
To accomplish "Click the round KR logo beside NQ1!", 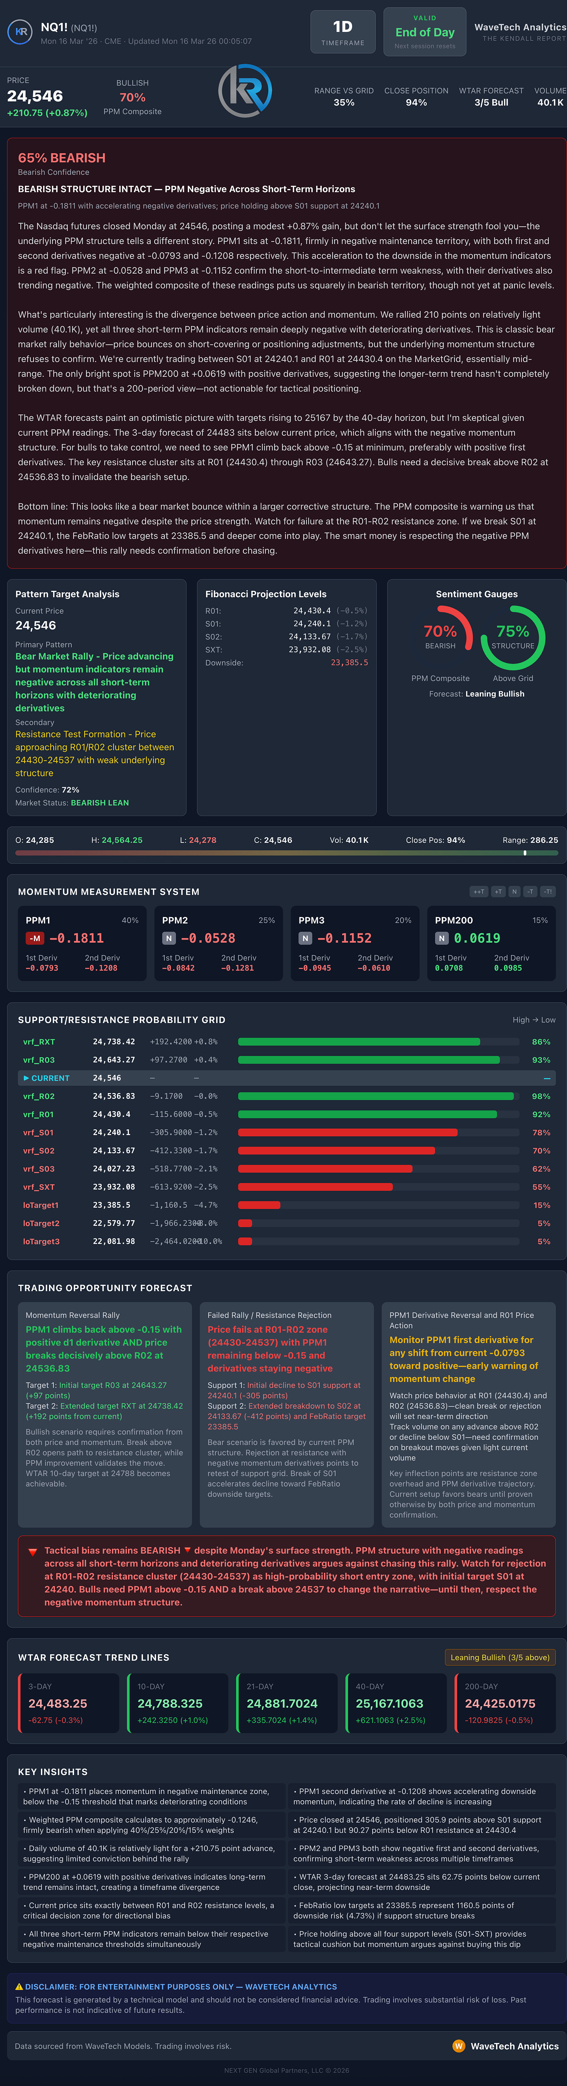I will 19,32.
